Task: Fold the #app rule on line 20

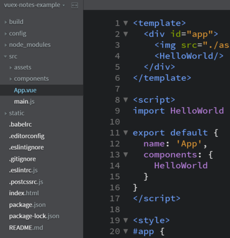Action: click(125, 231)
